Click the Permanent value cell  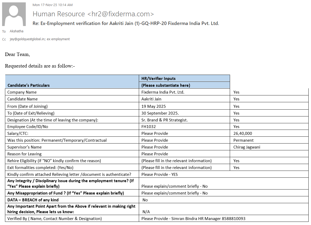[x=269, y=140]
